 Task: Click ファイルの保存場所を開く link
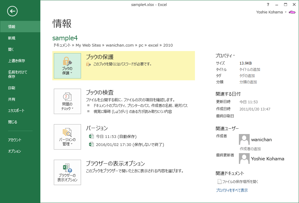(x=240, y=182)
